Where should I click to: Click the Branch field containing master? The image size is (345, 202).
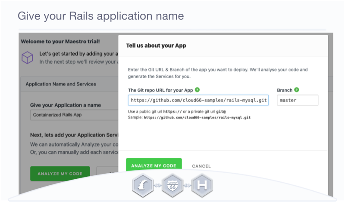pyautogui.click(x=298, y=100)
